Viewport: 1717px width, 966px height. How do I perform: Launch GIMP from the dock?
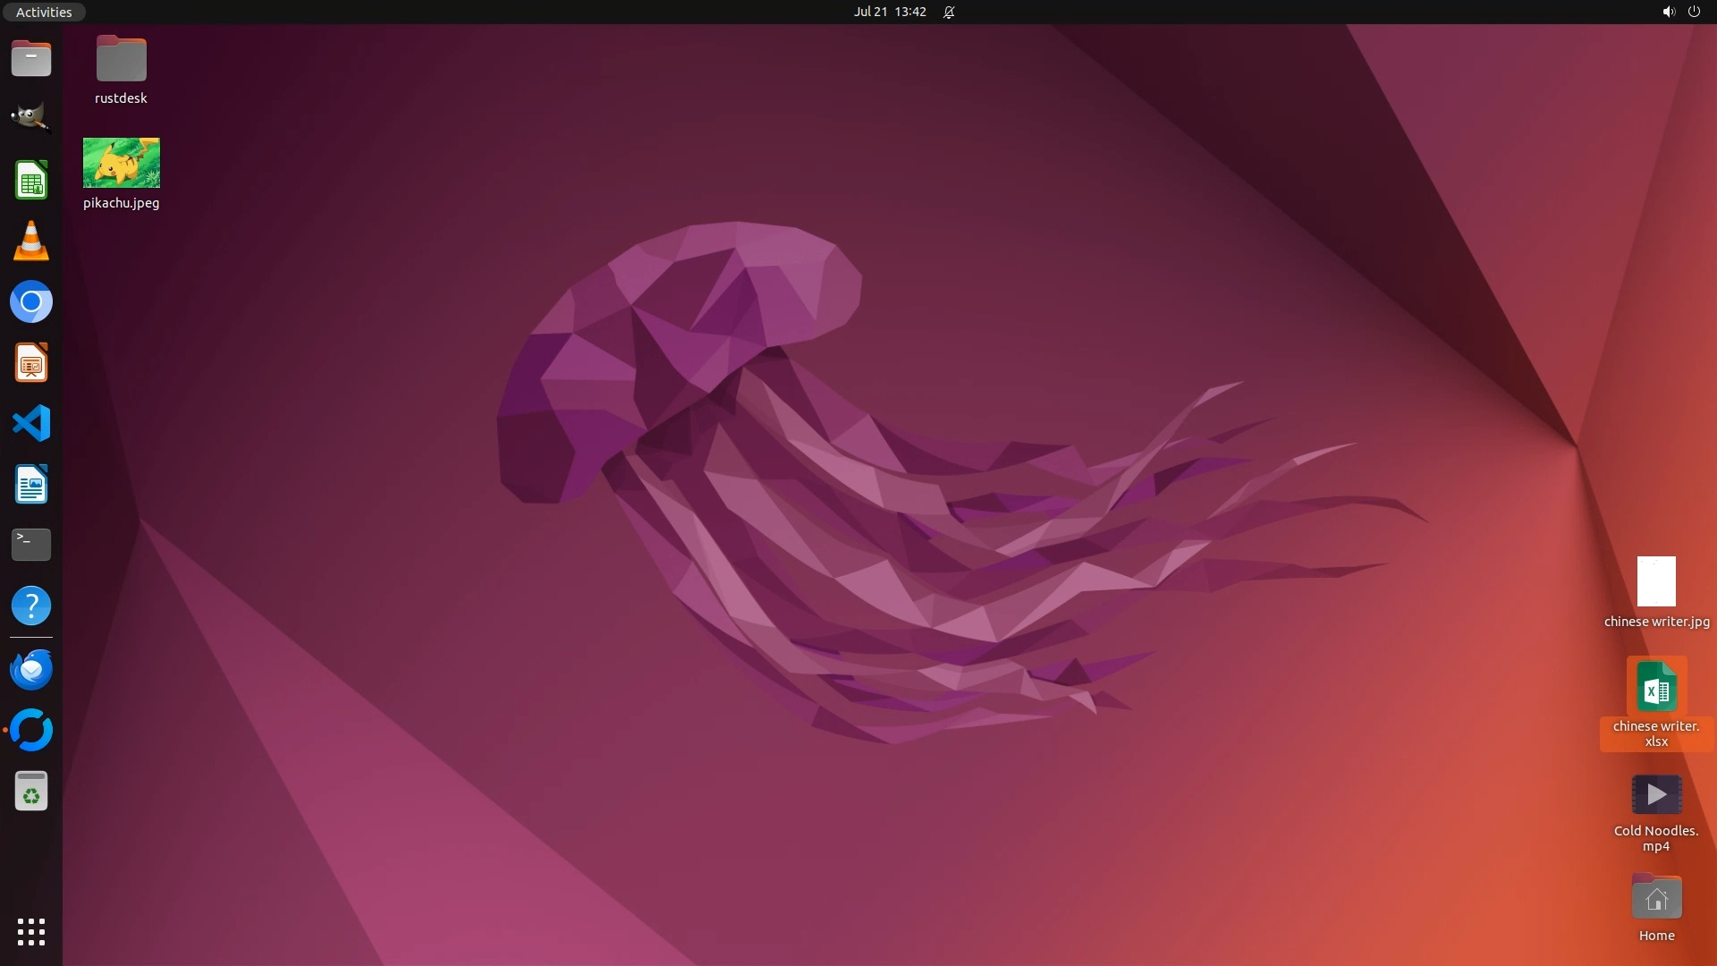[31, 118]
